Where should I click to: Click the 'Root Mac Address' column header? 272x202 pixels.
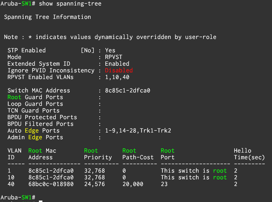click(42, 154)
